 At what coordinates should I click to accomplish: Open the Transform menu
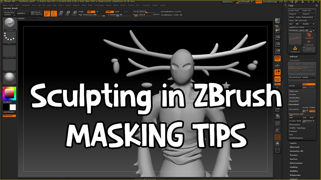(x=146, y=5)
